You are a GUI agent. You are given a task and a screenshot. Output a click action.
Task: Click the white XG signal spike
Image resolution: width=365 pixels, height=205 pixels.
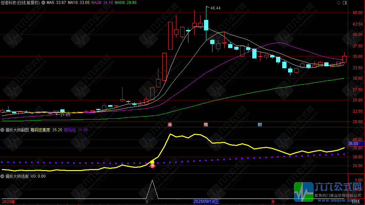tap(152, 189)
